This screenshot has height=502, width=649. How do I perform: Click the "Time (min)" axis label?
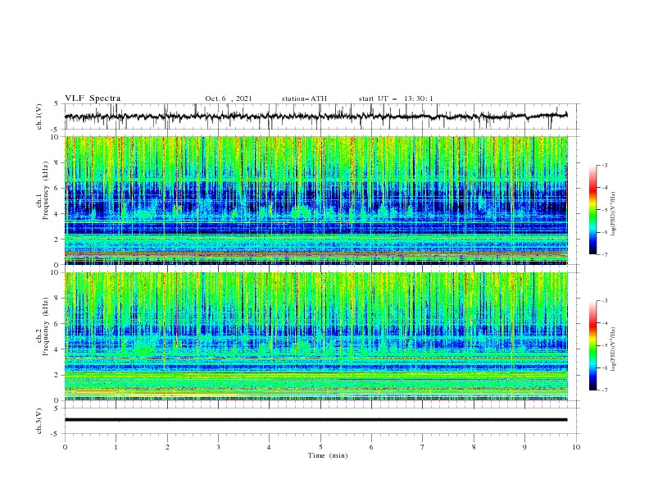[328, 455]
